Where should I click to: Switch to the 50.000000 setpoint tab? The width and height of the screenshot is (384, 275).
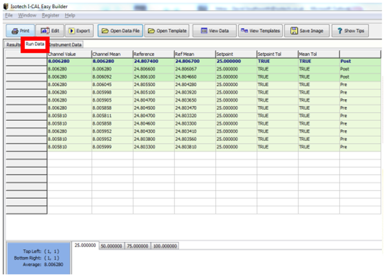click(111, 246)
